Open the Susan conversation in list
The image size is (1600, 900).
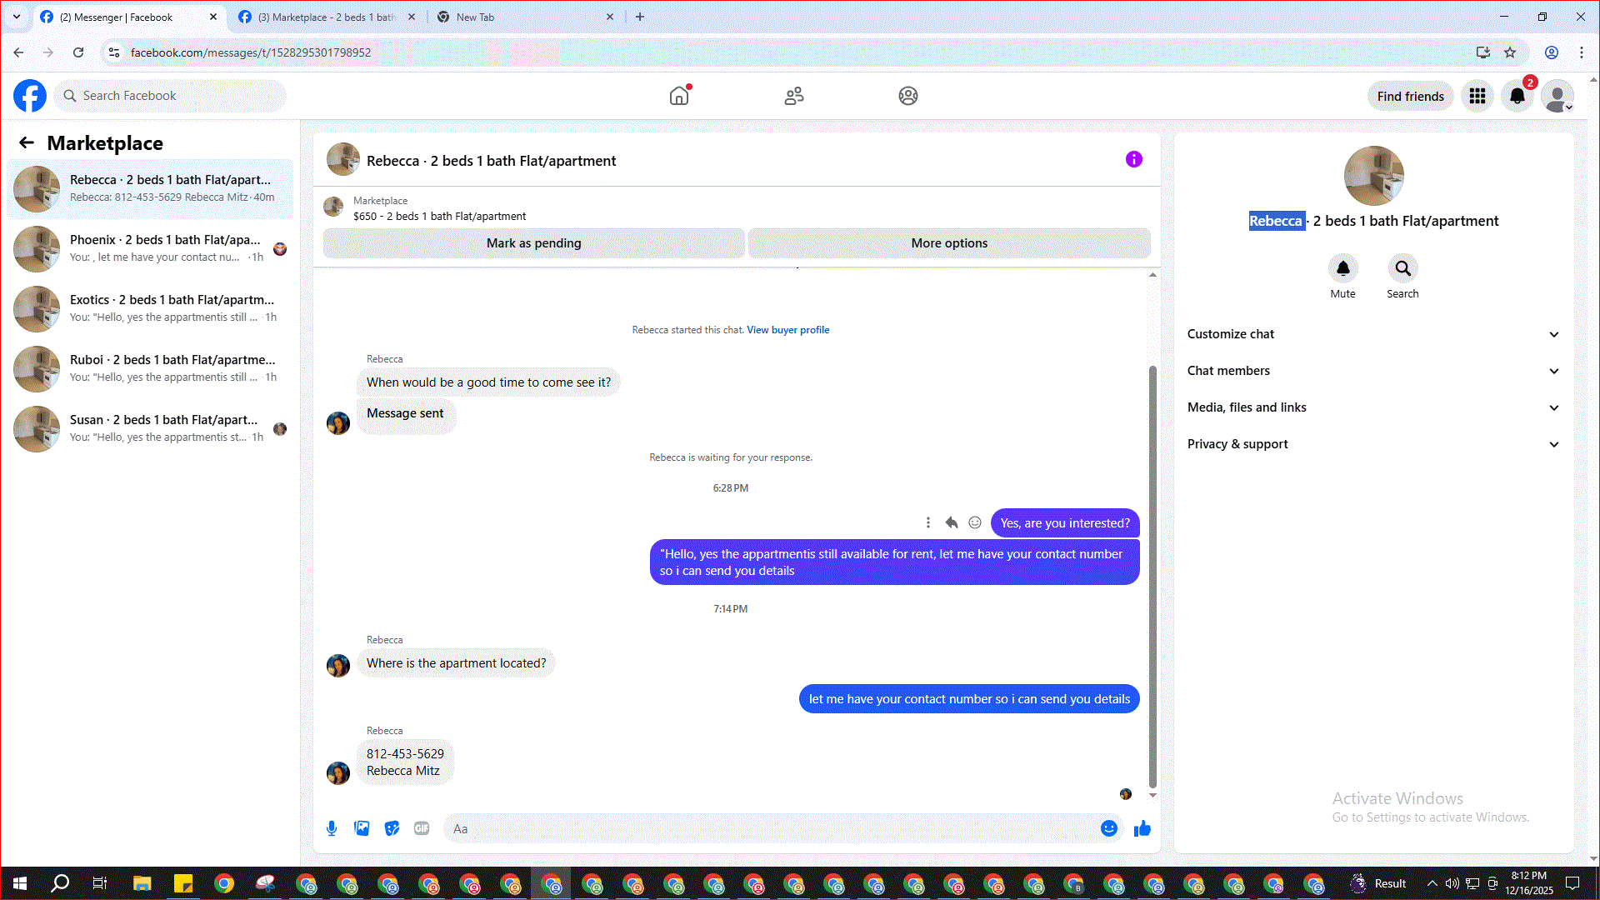150,428
